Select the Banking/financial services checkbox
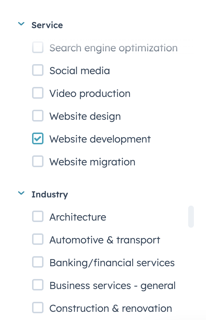The image size is (206, 320). [38, 262]
